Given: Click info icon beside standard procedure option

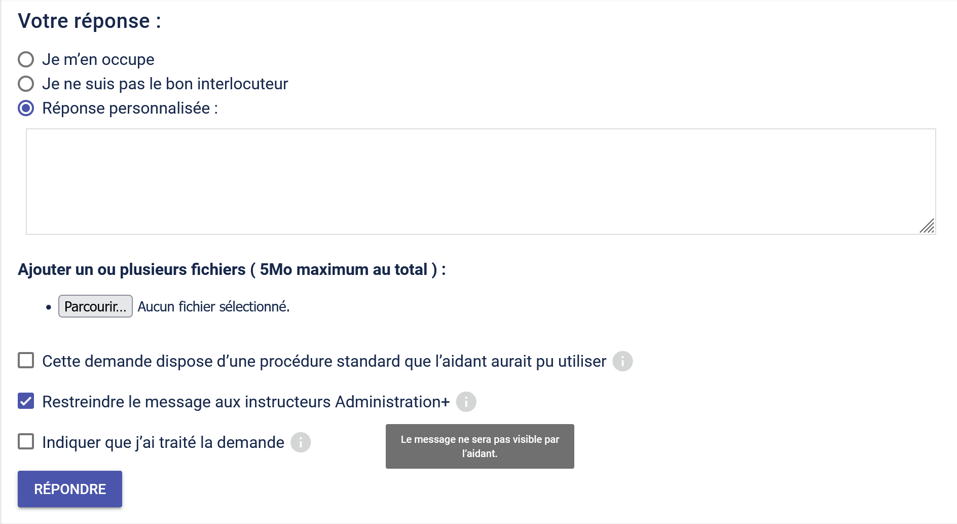Looking at the screenshot, I should pos(622,361).
